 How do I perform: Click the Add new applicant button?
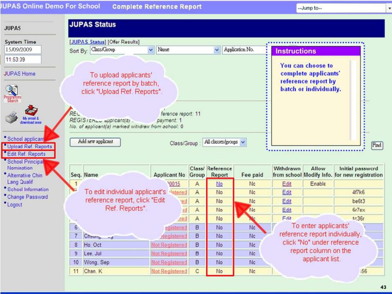95,142
